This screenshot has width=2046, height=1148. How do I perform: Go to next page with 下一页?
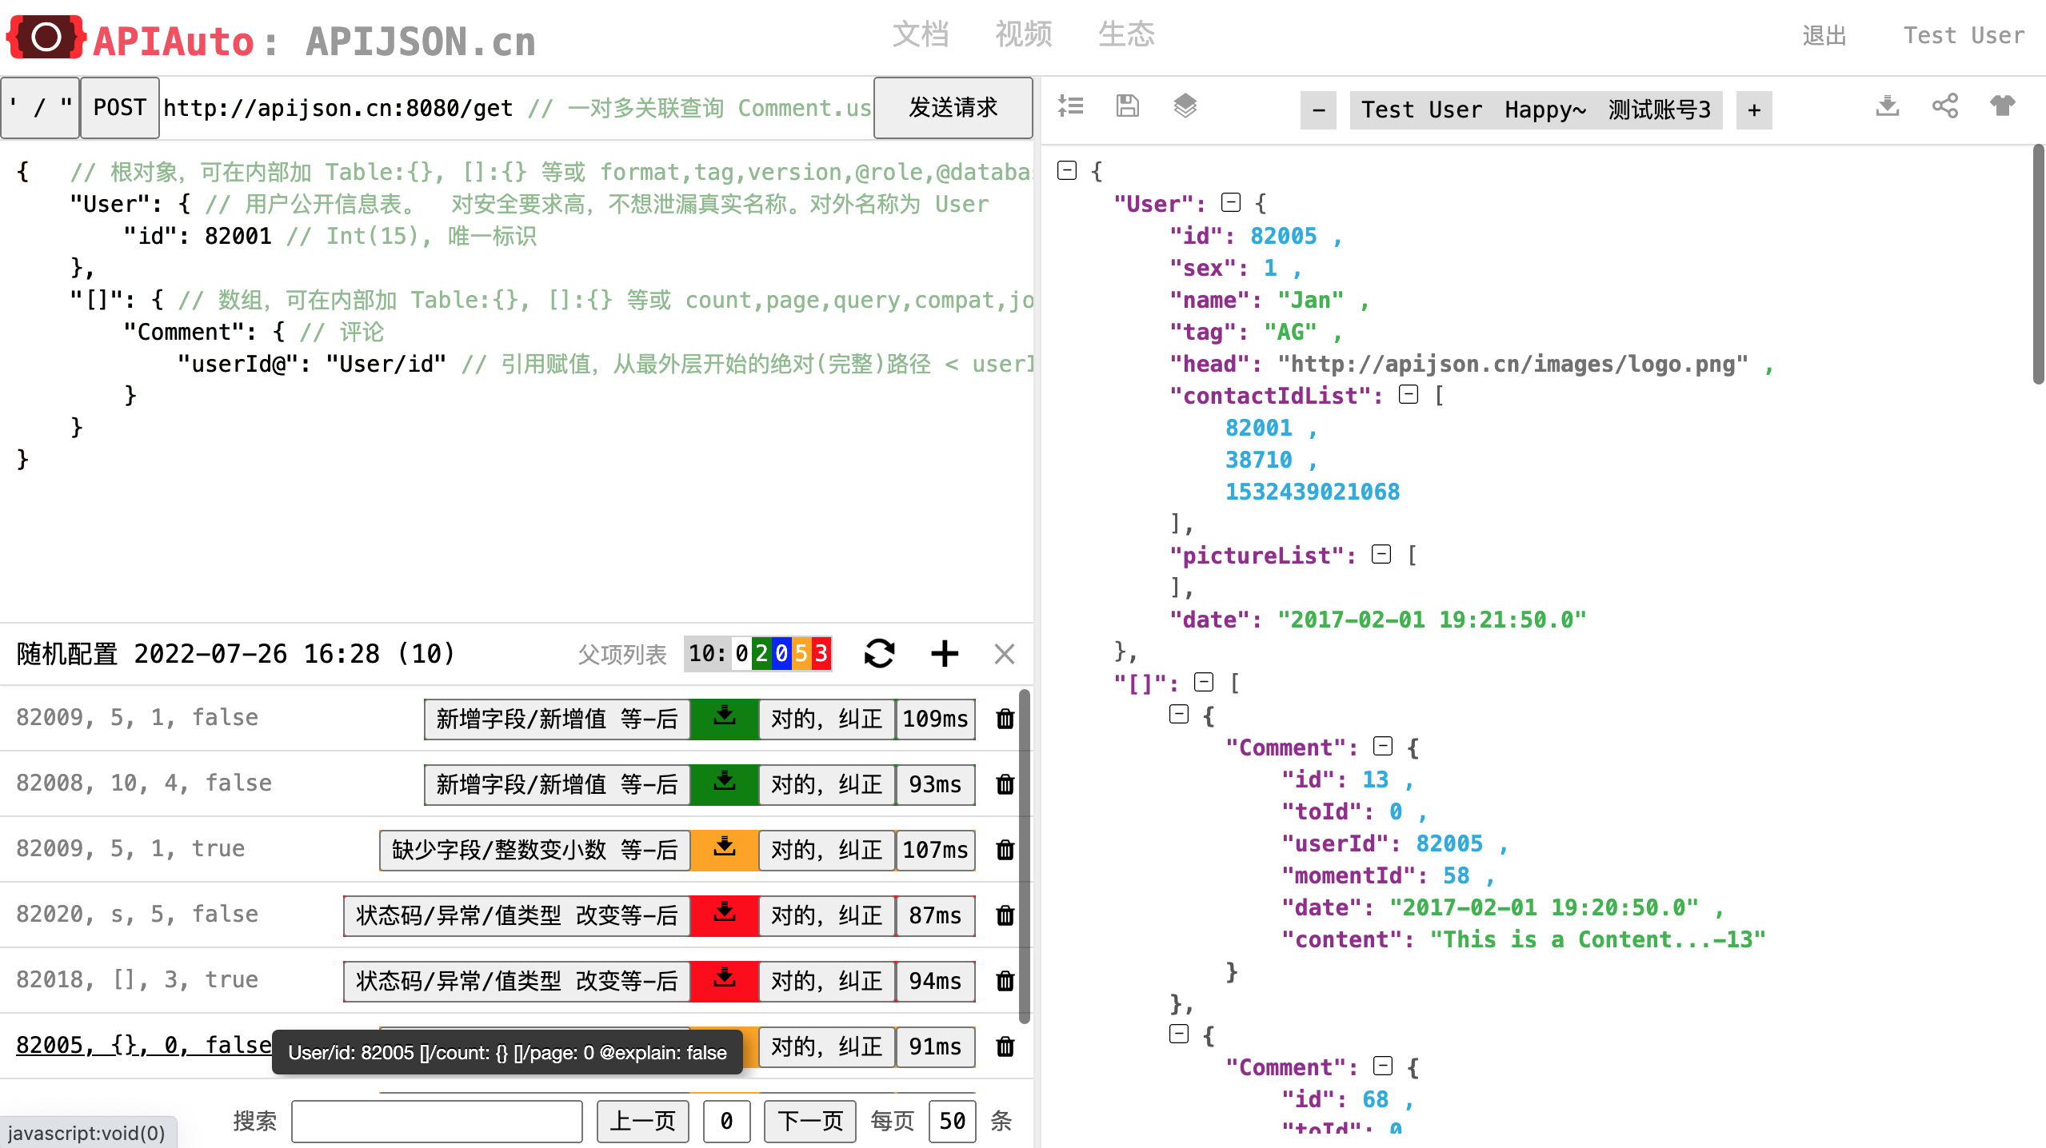[x=809, y=1121]
